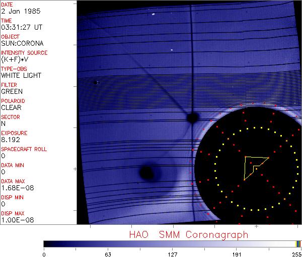Click the color bar at the 127 mark
Image resolution: width=302 pixels, height=257 pixels.
pyautogui.click(x=172, y=243)
